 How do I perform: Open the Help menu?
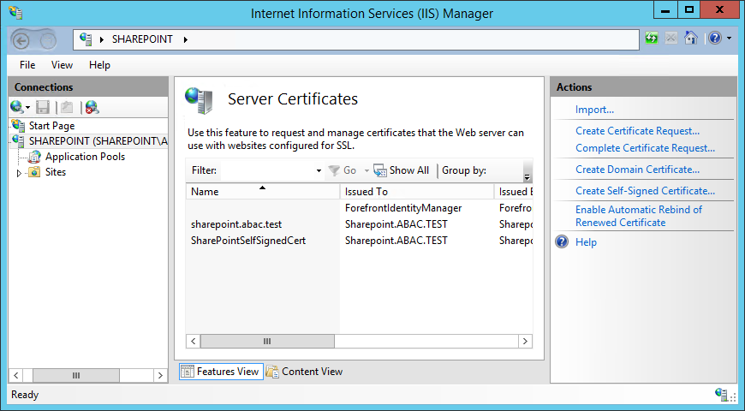99,65
